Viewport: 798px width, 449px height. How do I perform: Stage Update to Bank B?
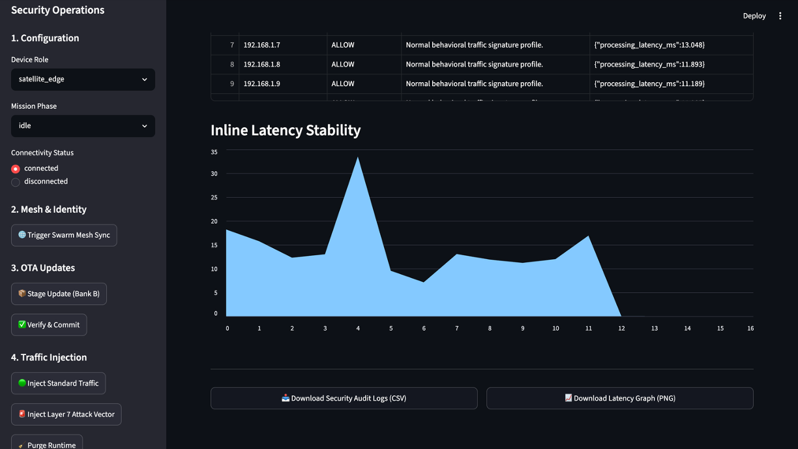coord(59,294)
